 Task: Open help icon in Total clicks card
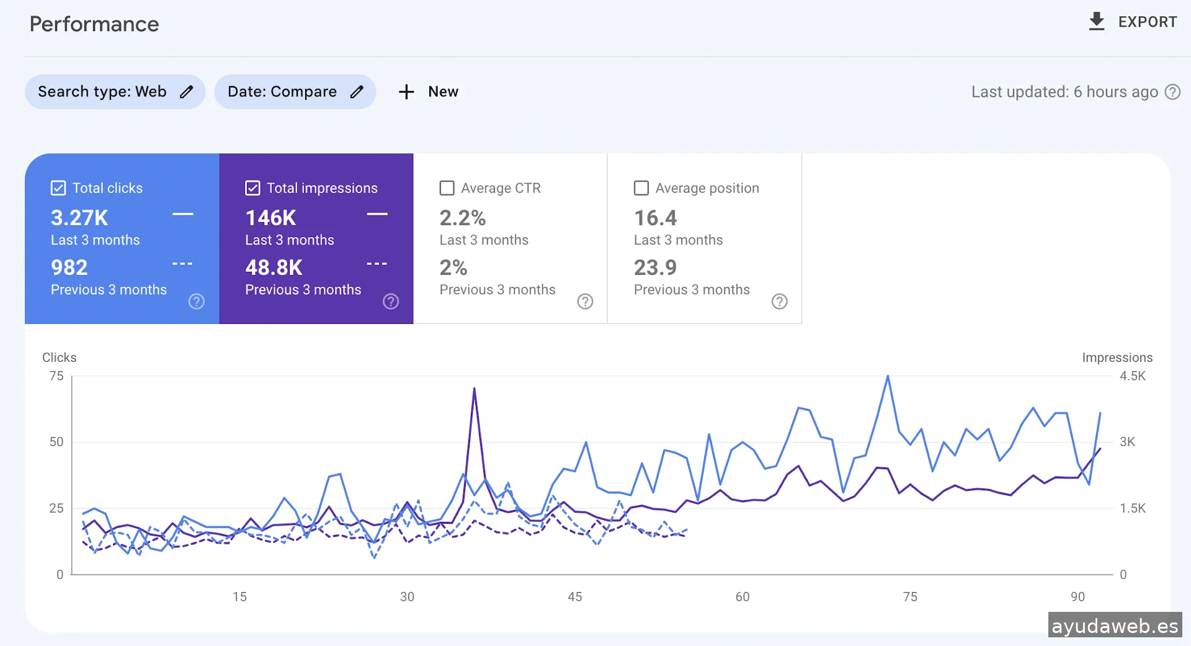tap(196, 302)
